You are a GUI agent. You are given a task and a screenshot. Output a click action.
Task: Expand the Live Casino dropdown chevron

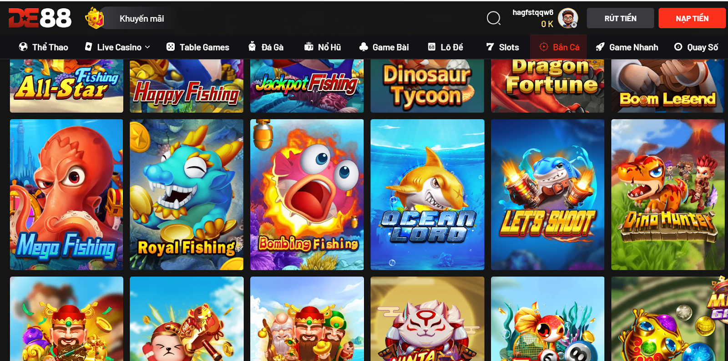click(147, 47)
